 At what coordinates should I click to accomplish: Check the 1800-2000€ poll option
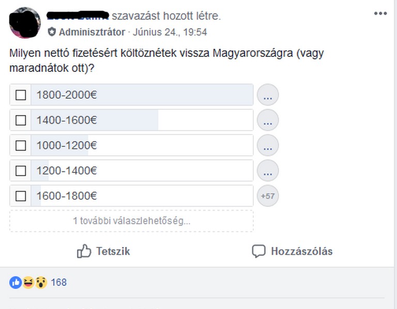21,95
